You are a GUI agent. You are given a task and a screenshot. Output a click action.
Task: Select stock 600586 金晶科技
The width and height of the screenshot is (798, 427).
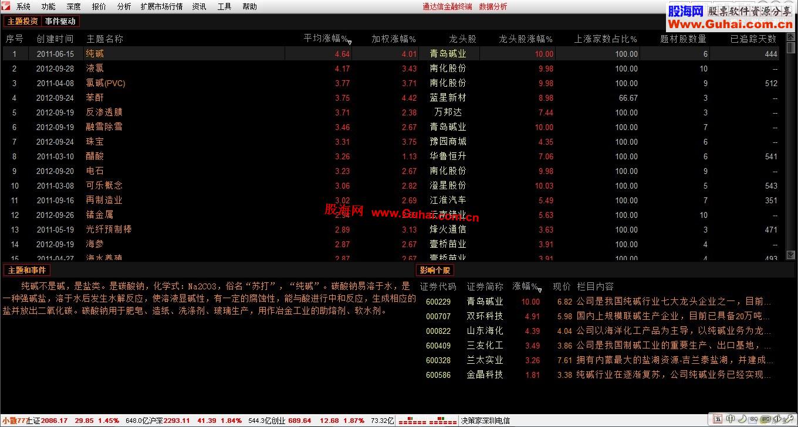coord(598,374)
